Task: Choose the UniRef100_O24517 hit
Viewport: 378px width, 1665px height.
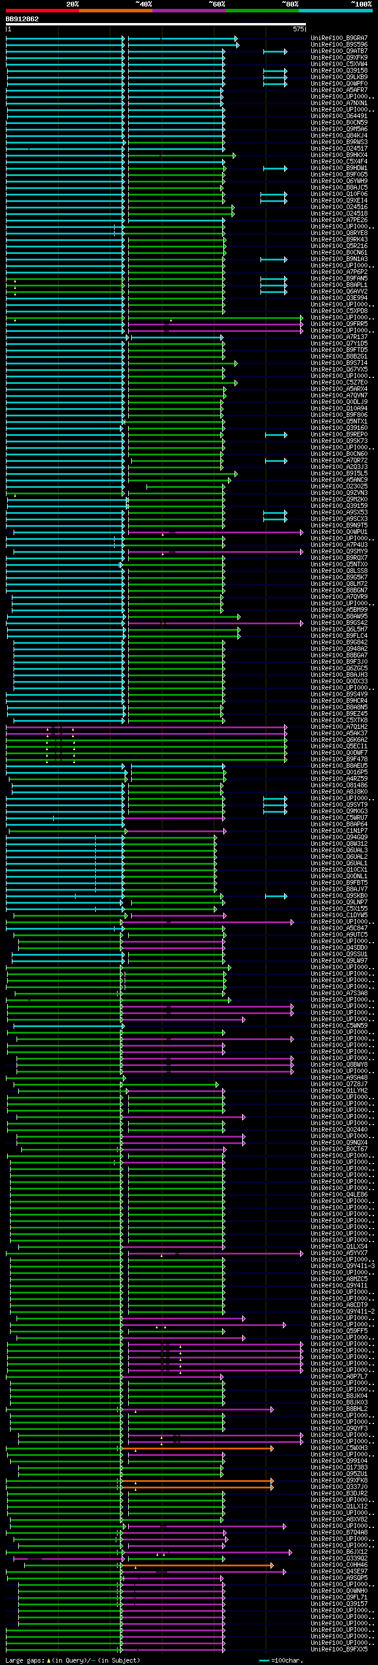Action: click(338, 148)
